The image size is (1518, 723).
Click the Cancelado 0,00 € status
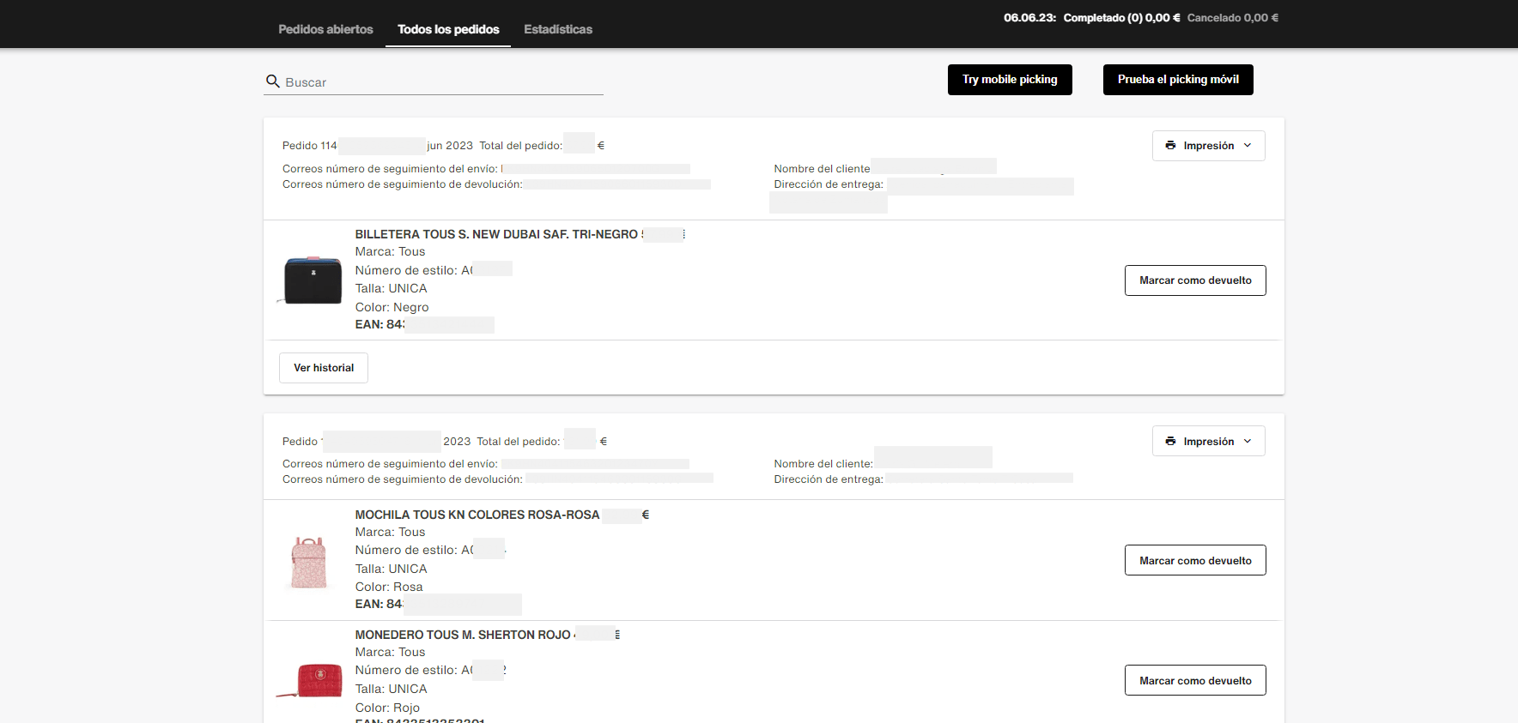pyautogui.click(x=1233, y=18)
